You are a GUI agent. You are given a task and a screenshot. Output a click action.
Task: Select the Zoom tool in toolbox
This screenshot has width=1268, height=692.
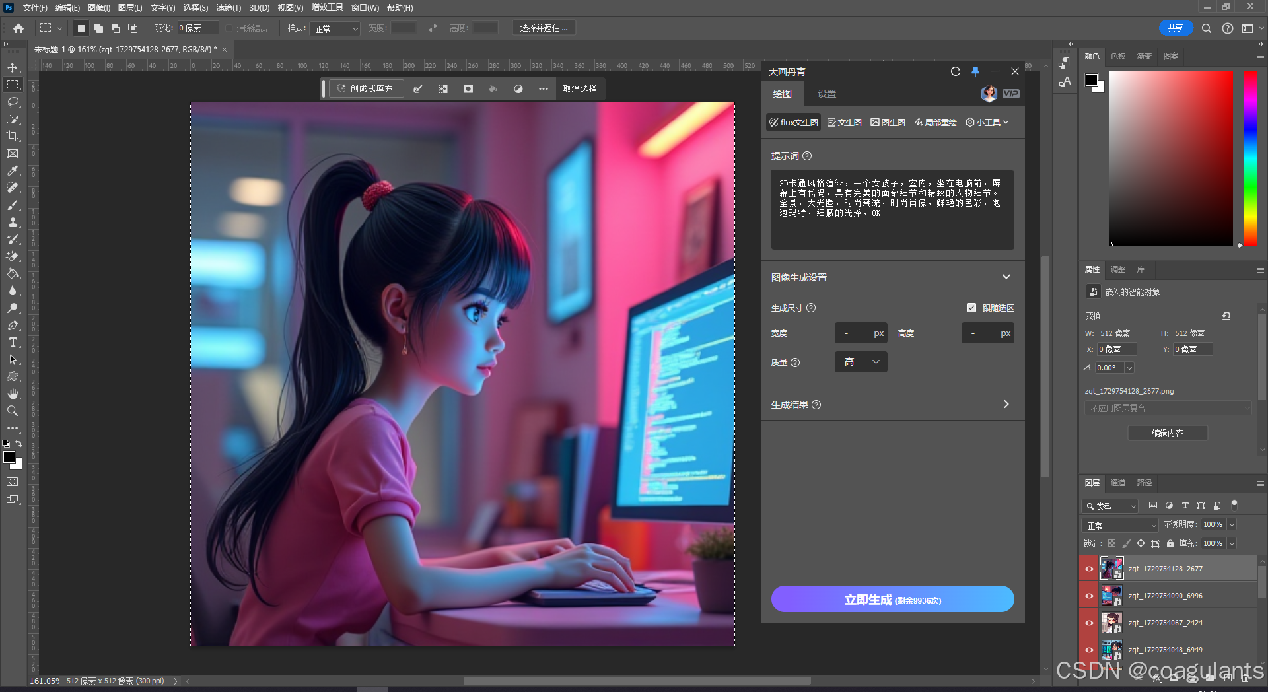pyautogui.click(x=13, y=411)
